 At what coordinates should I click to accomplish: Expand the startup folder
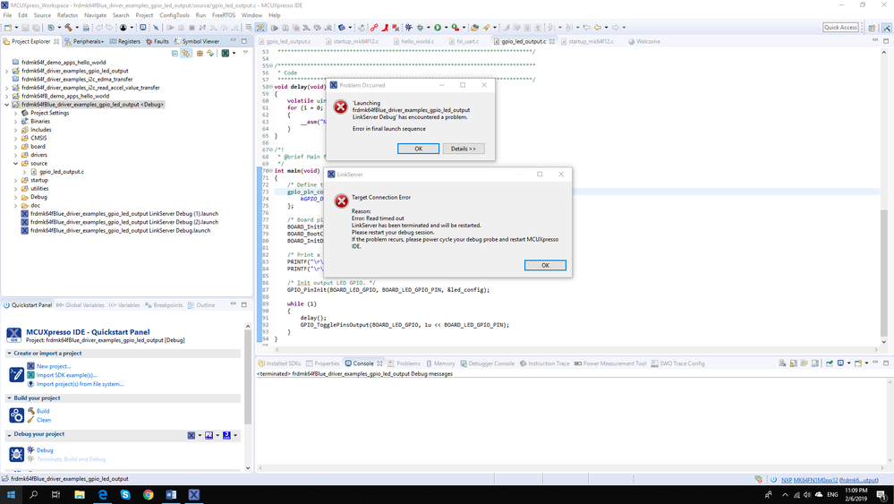pos(15,180)
